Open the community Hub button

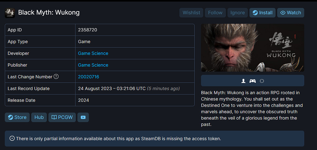[x=39, y=117]
